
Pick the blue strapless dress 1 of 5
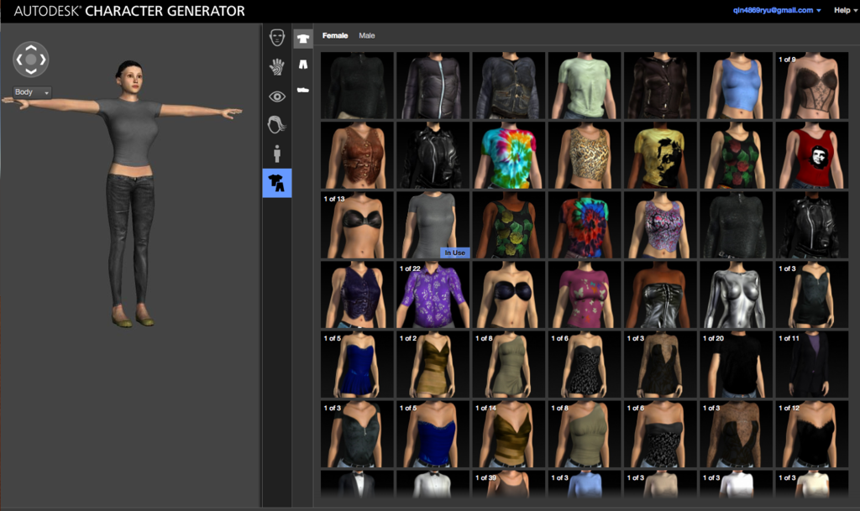(357, 365)
